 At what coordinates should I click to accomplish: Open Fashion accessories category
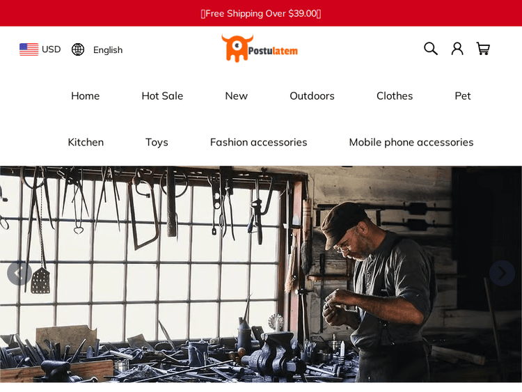[258, 142]
